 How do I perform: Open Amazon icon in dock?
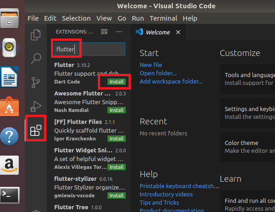[10, 165]
